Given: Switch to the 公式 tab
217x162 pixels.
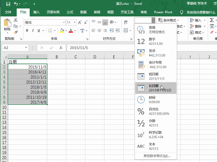Looking at the screenshot, I should (x=70, y=12).
